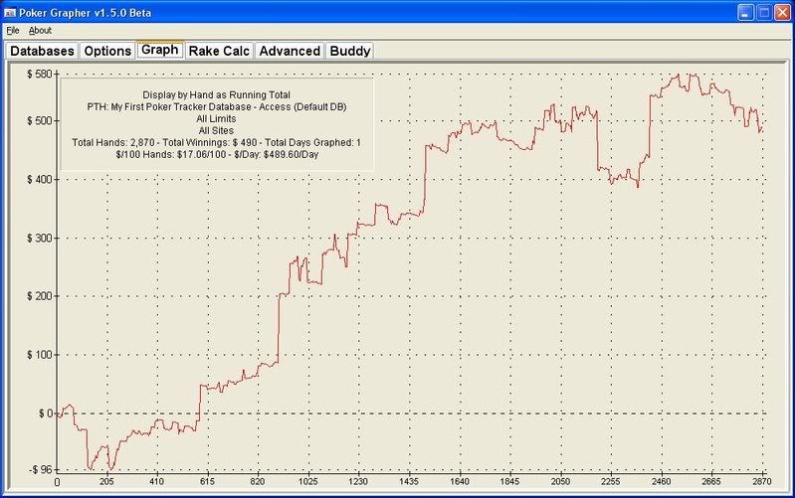Switch to the Databases tab
The height and width of the screenshot is (498, 795).
[x=42, y=51]
